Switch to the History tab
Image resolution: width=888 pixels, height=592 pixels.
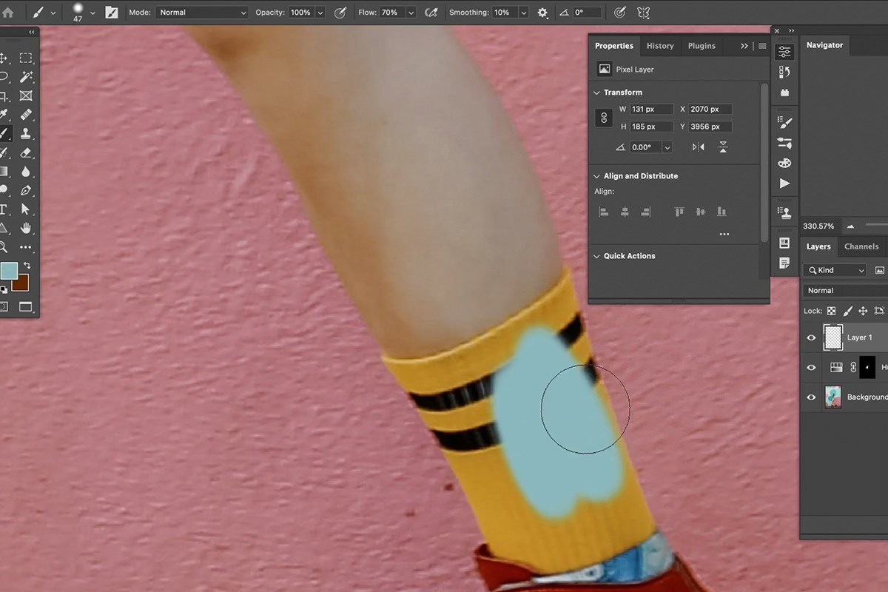pyautogui.click(x=660, y=46)
